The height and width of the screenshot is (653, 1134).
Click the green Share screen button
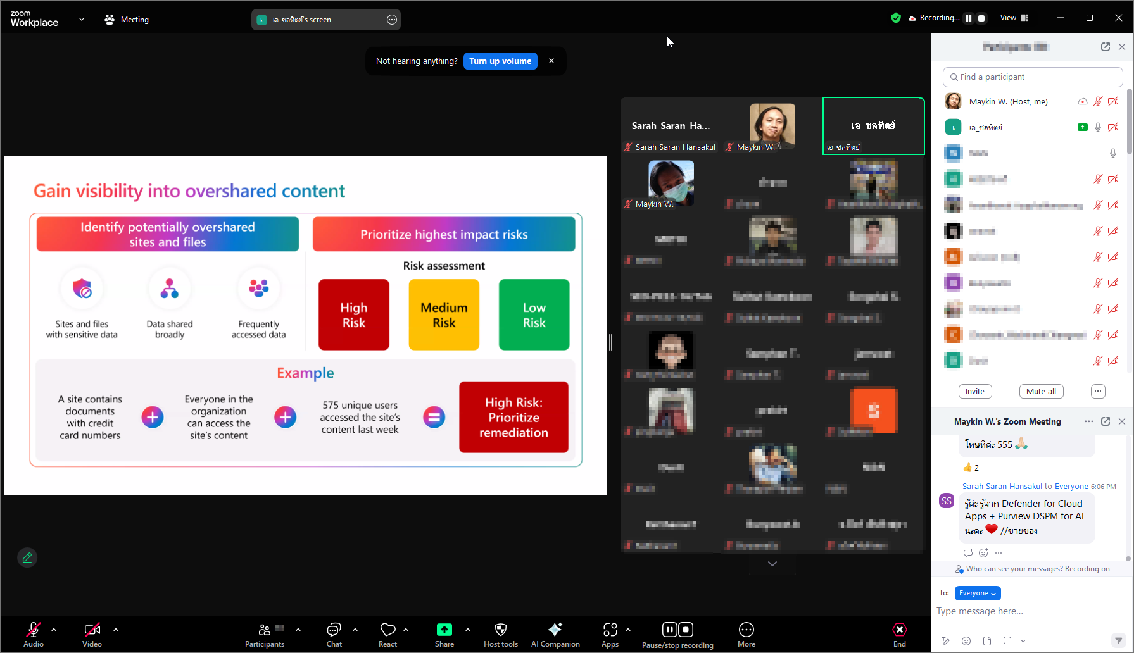click(444, 634)
